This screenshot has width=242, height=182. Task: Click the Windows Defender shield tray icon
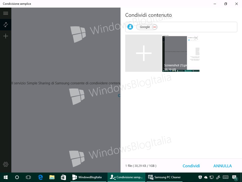coord(200,177)
